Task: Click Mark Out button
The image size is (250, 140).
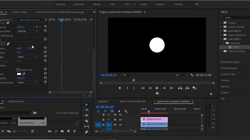Action: point(134,88)
